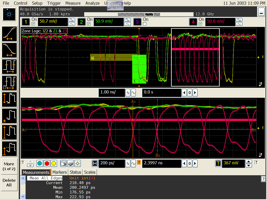Click the yellow channel 1 number button
This screenshot has width=267, height=200.
pos(26,22)
